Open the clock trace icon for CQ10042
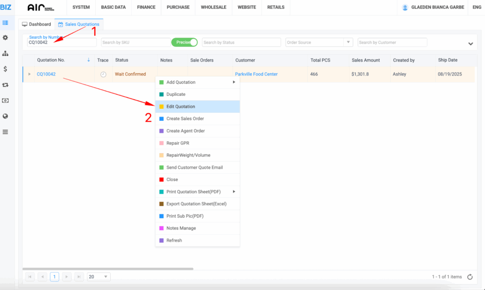 coord(103,75)
